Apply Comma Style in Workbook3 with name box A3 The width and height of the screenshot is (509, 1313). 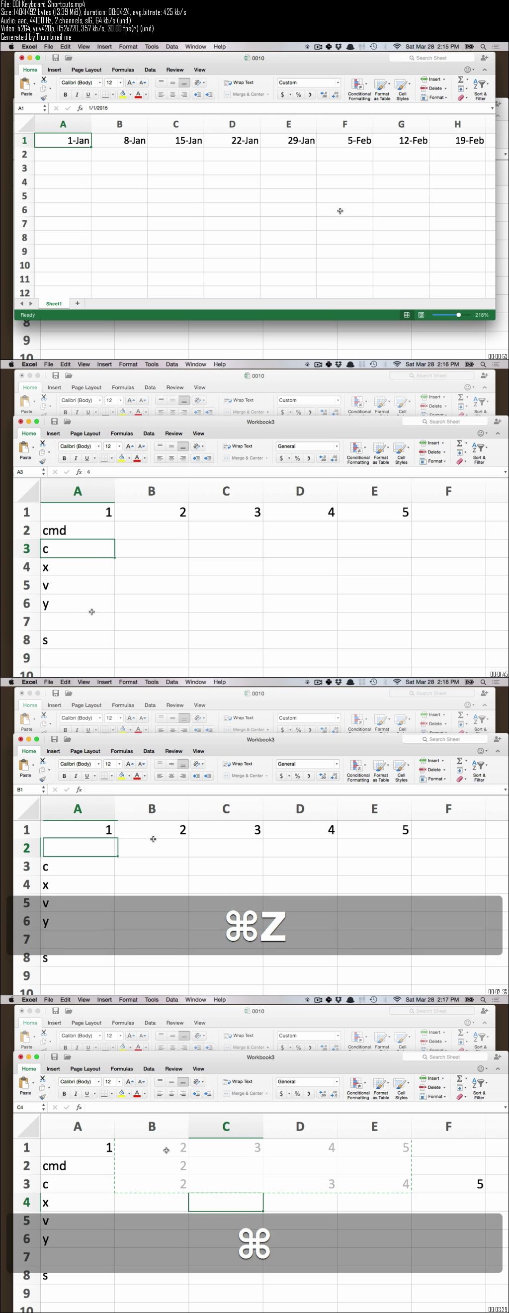(x=308, y=458)
